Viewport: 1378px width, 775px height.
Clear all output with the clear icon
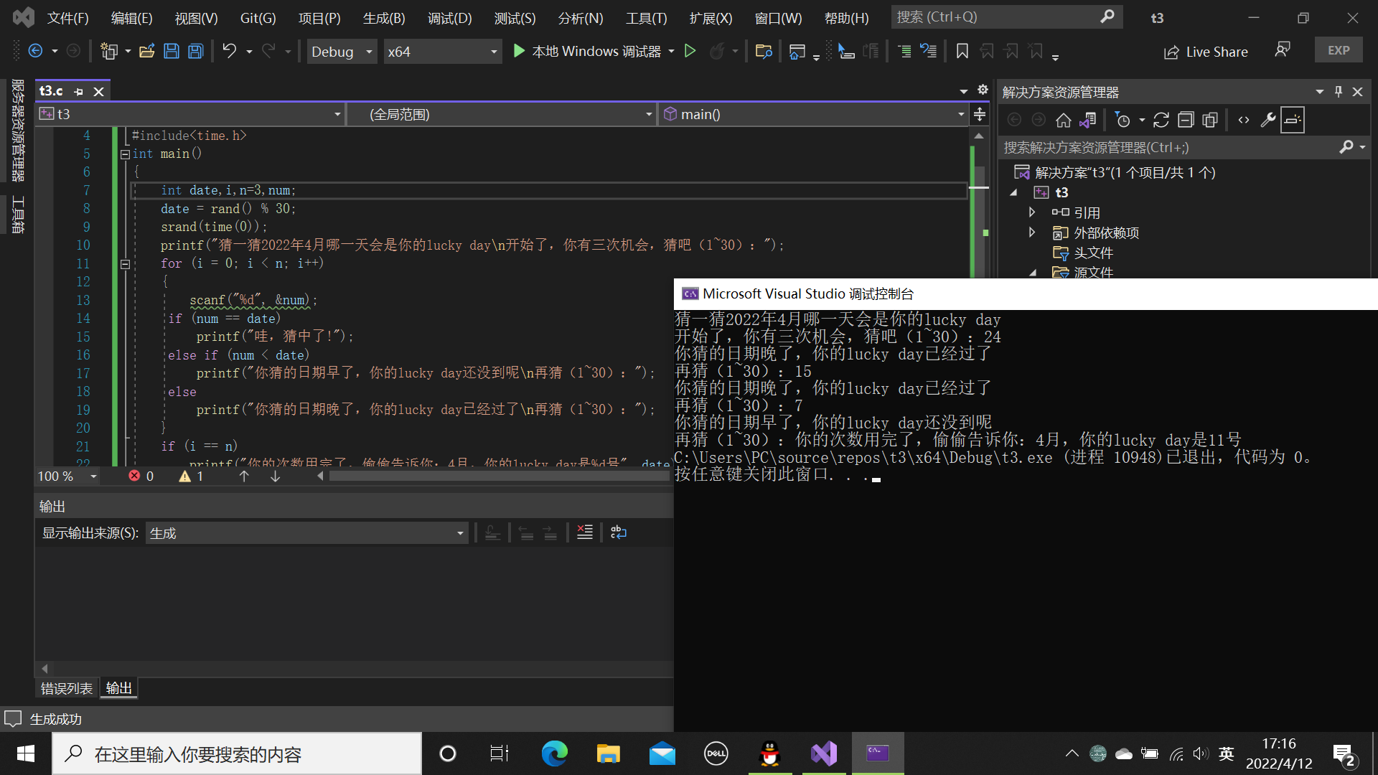point(585,532)
